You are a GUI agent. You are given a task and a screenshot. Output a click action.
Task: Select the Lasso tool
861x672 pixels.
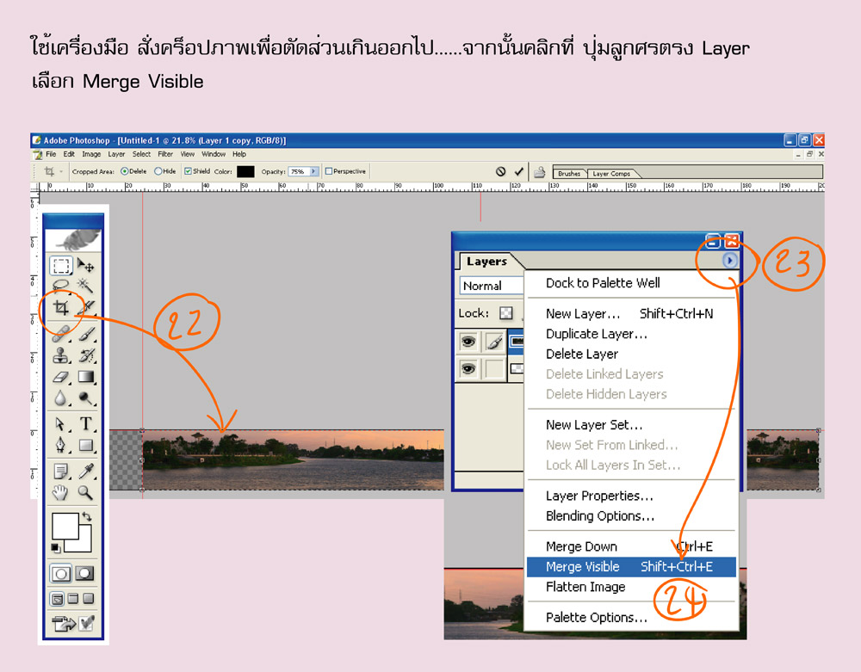61,286
